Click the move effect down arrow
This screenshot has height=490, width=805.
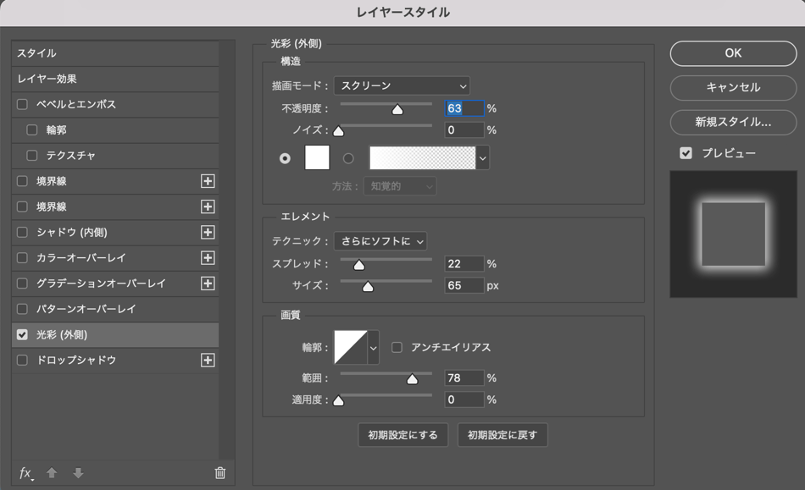[78, 473]
